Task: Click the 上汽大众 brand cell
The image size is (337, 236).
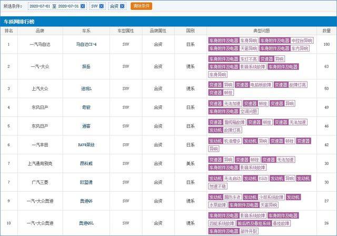Action: [x=40, y=88]
